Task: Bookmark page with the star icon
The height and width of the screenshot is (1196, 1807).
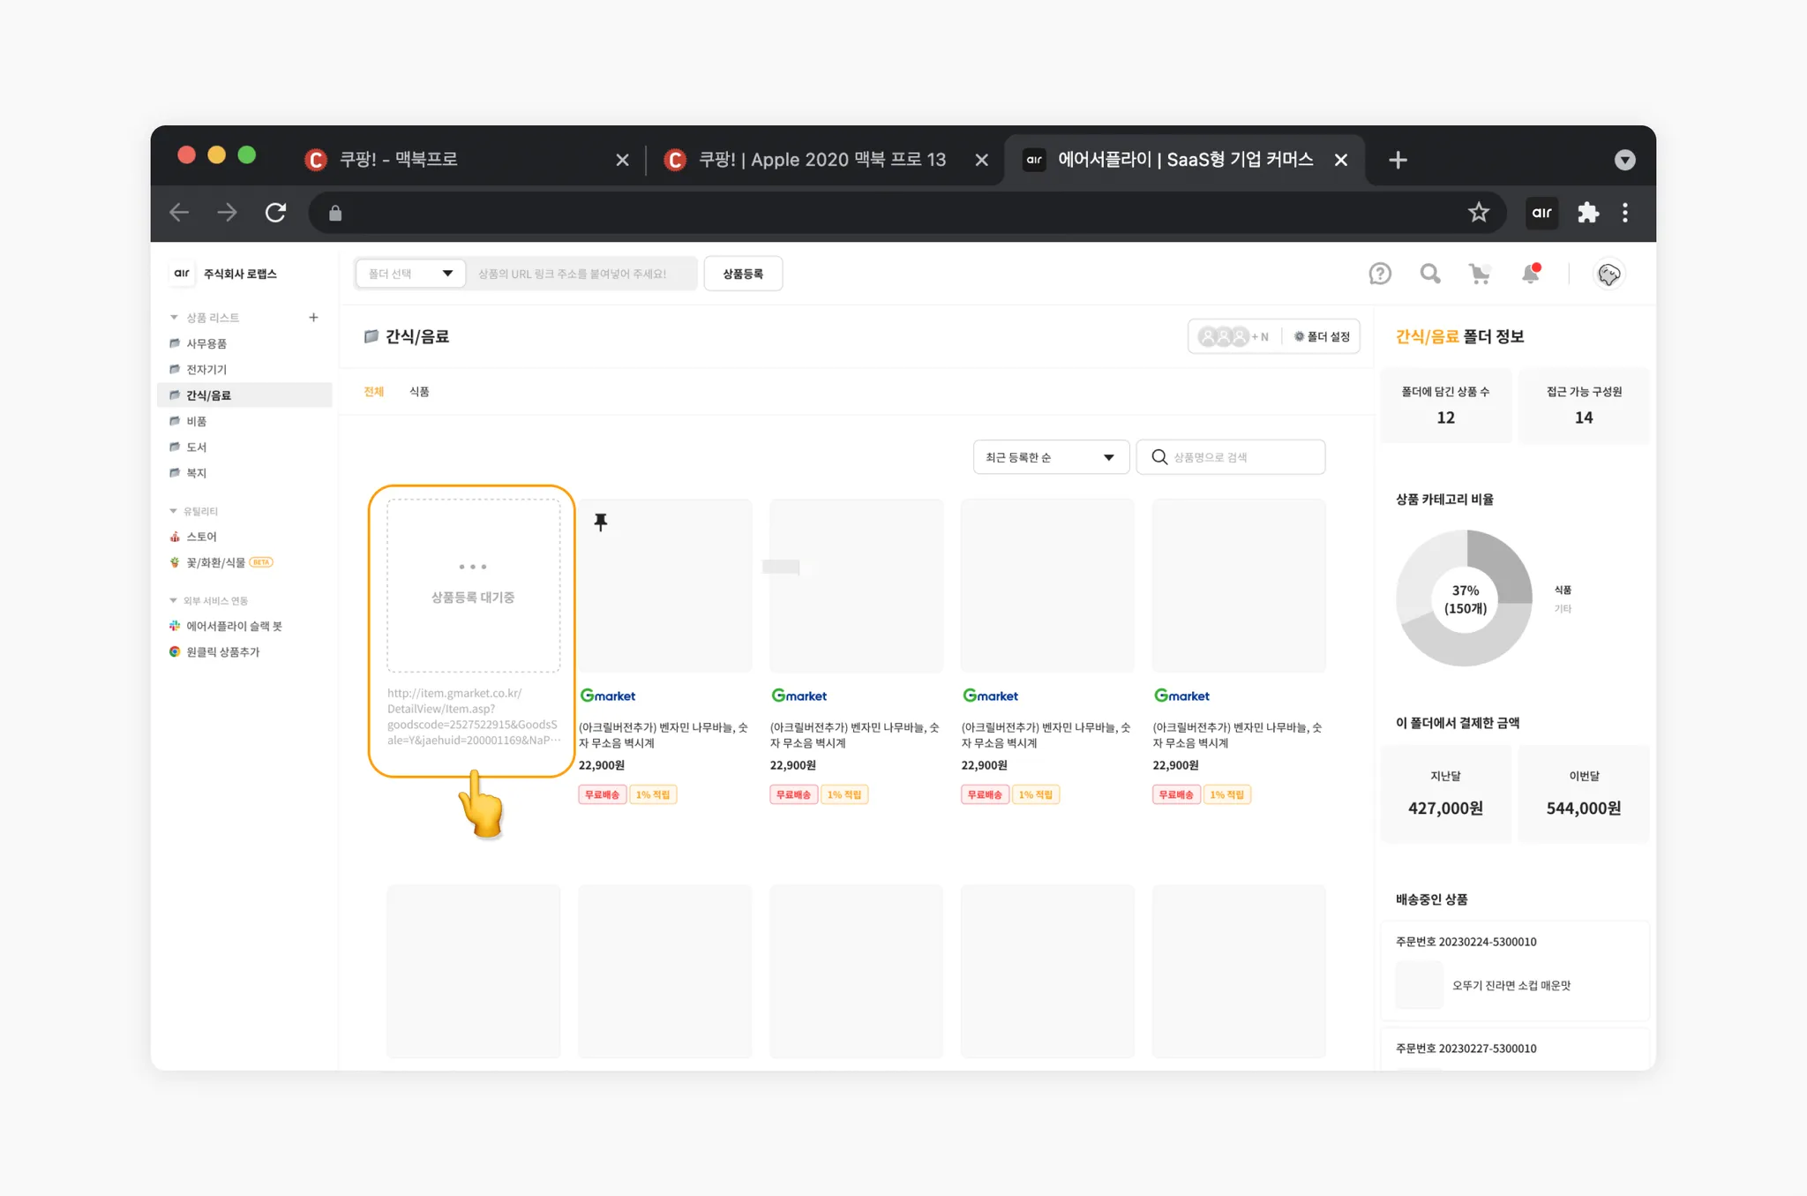Action: click(x=1479, y=213)
